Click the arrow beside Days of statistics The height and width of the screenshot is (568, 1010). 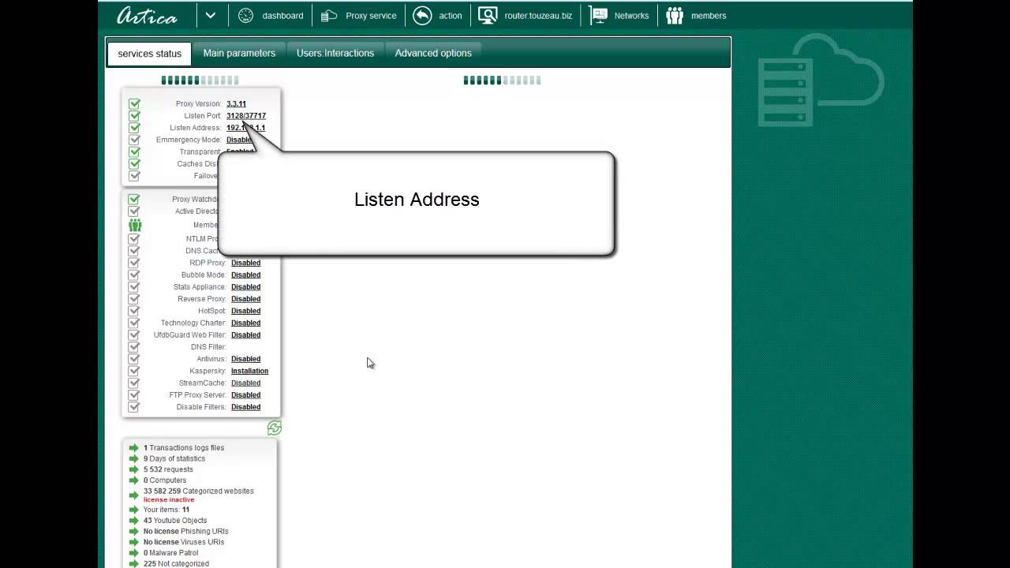point(134,458)
